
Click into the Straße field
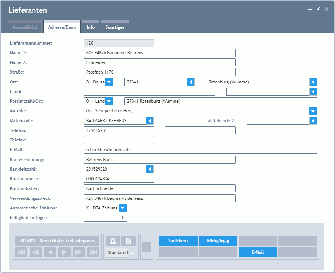(160, 72)
